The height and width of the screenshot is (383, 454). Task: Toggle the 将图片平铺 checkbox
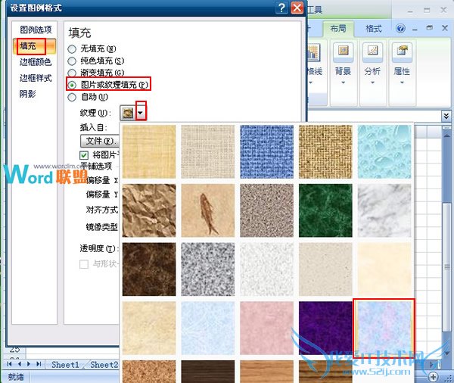pos(84,155)
